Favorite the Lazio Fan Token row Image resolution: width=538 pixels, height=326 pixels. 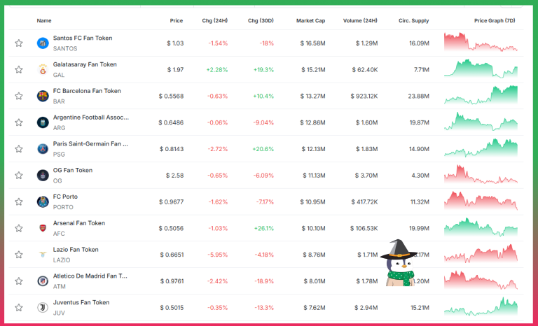pyautogui.click(x=19, y=255)
